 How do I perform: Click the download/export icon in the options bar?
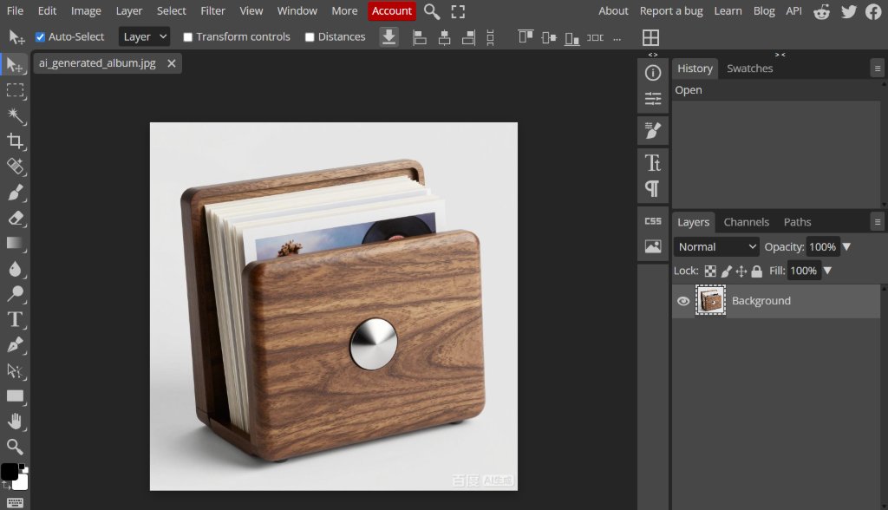pyautogui.click(x=389, y=36)
